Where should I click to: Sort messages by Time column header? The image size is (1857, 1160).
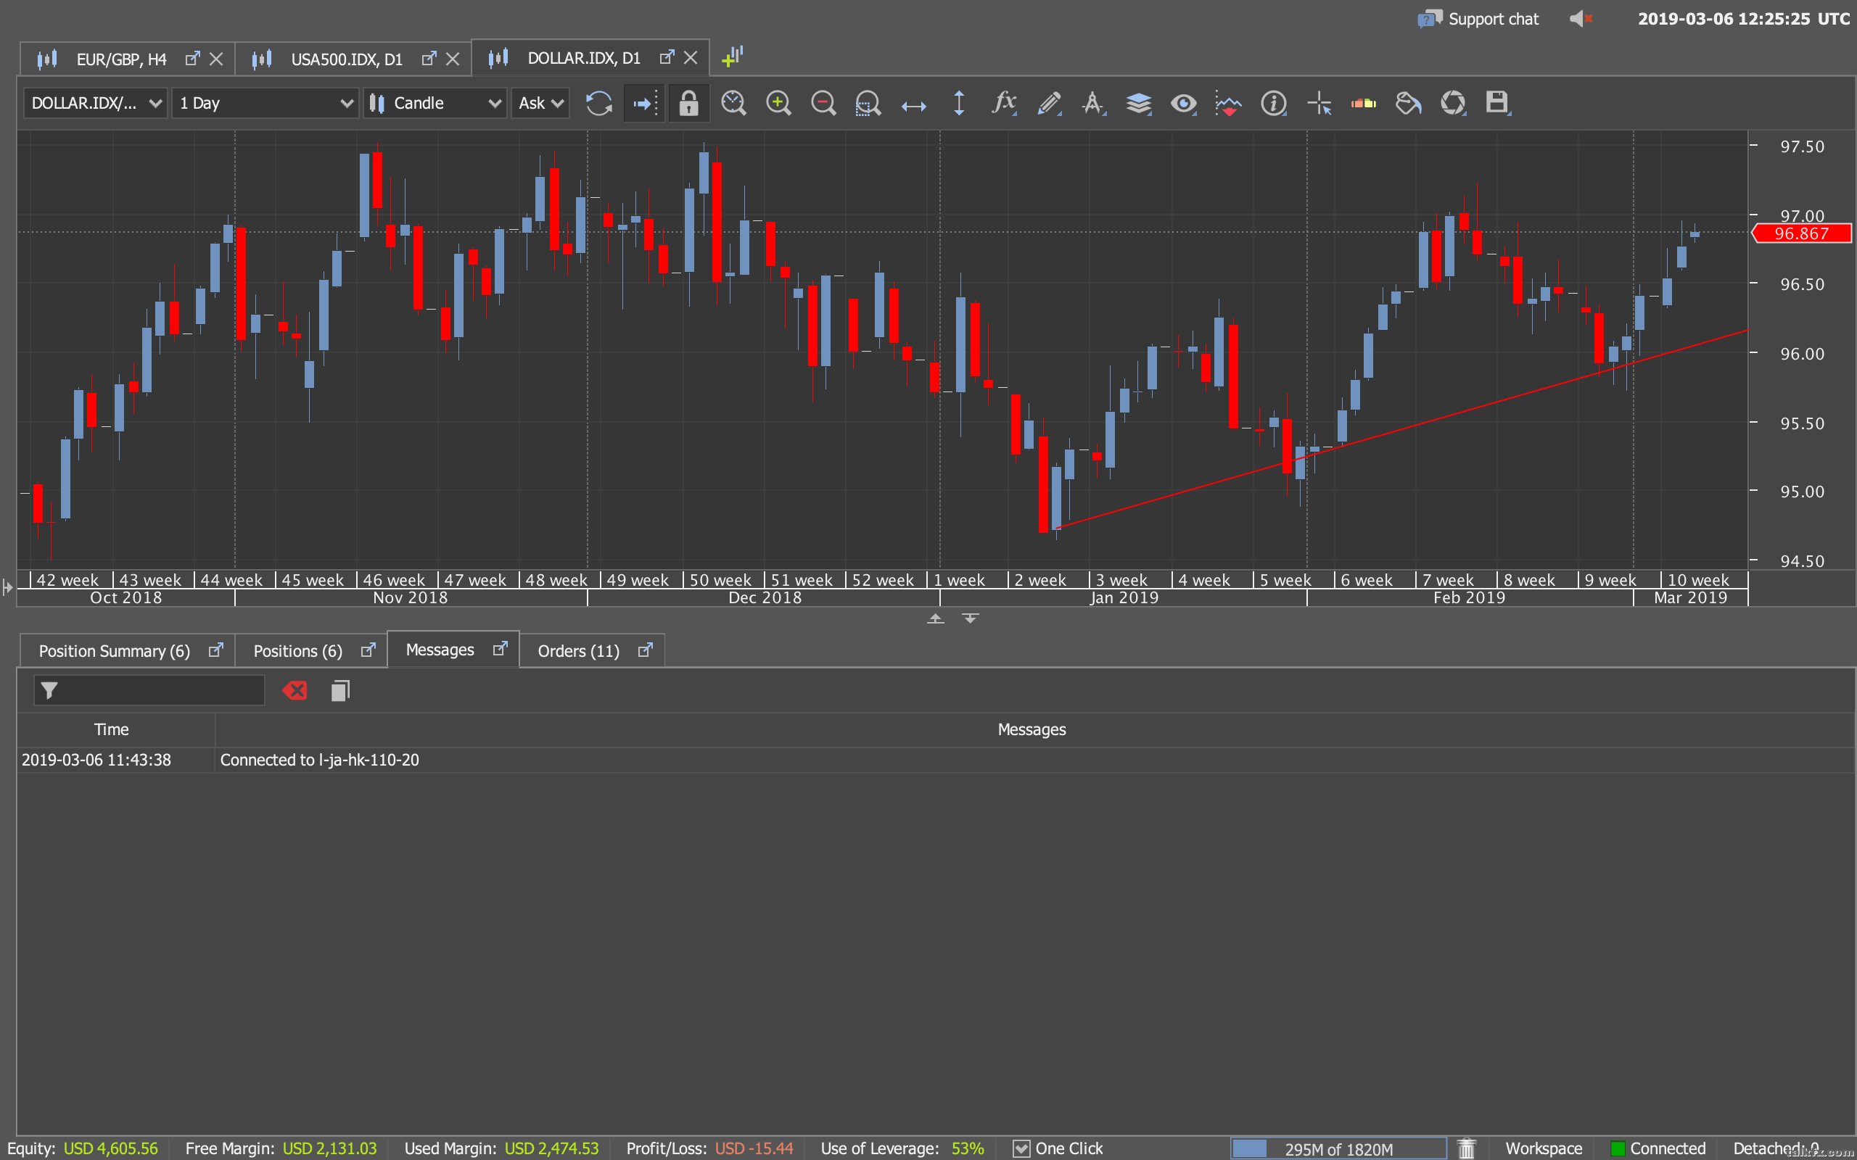(111, 729)
